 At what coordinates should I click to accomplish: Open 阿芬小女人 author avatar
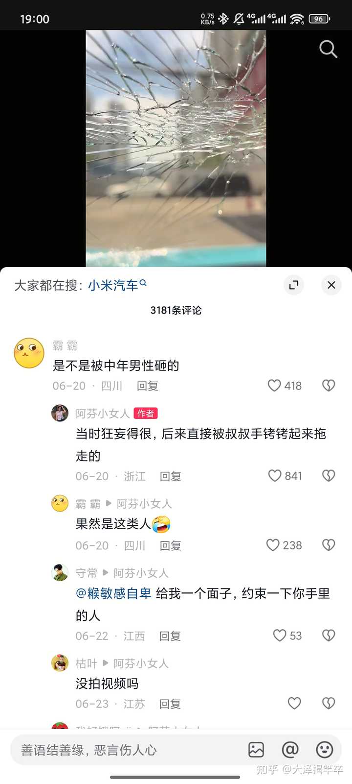(x=60, y=413)
